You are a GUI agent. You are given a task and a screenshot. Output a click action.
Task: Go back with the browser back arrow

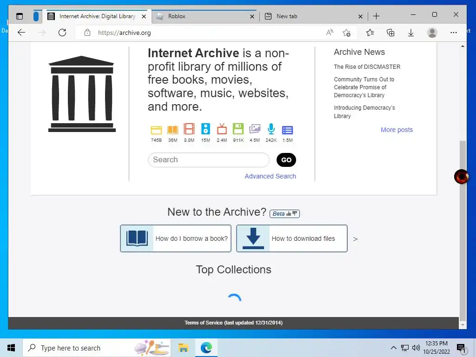click(x=21, y=33)
